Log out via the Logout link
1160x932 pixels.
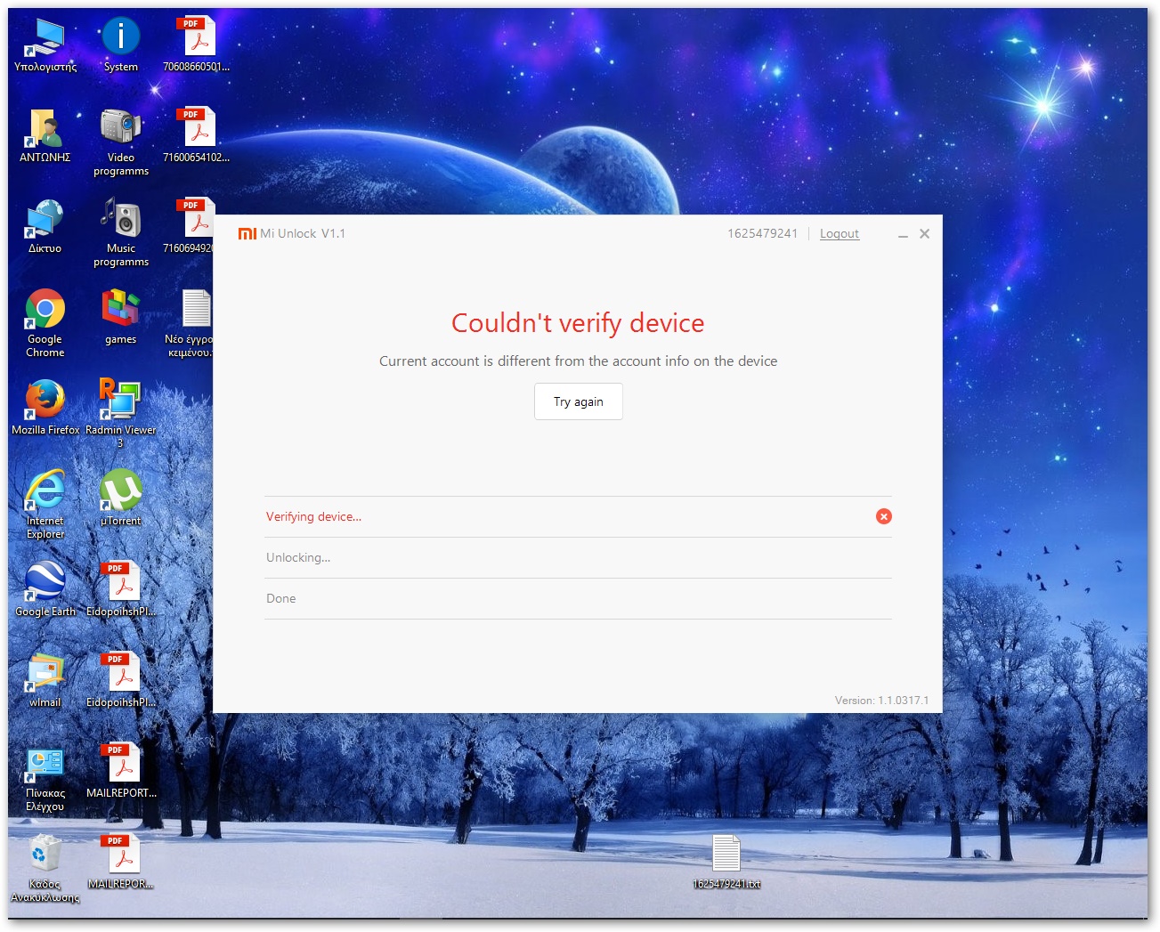[840, 233]
